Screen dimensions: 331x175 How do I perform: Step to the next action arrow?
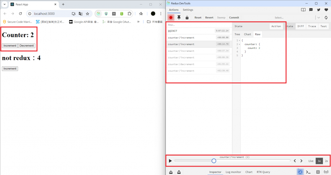click(302, 161)
